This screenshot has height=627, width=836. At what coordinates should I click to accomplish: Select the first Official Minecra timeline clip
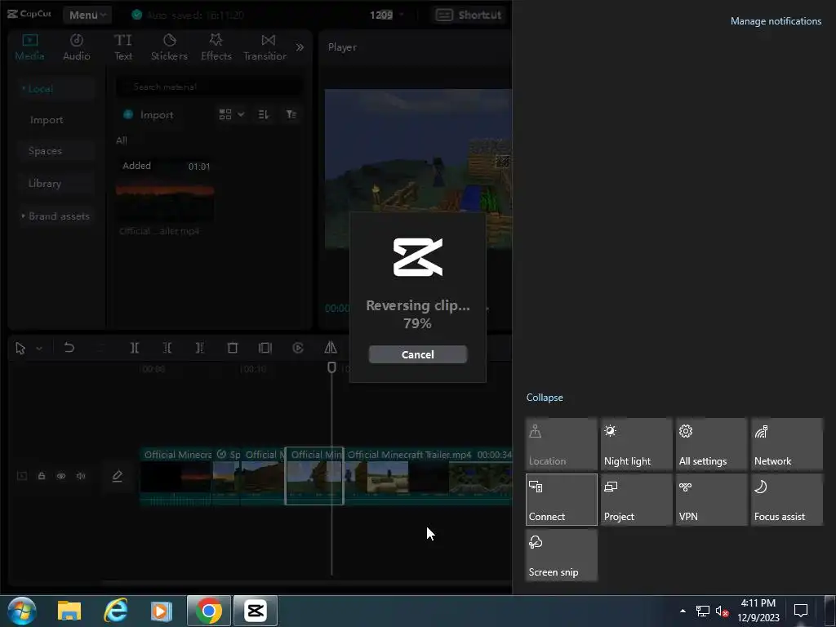[176, 476]
